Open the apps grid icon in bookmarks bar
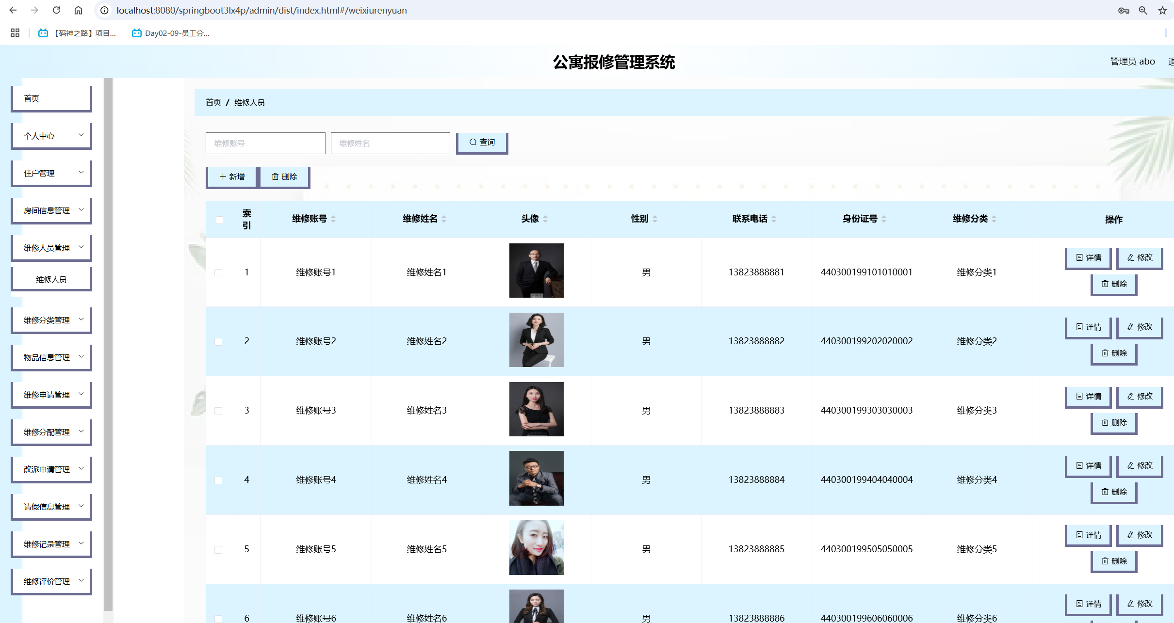 point(15,33)
